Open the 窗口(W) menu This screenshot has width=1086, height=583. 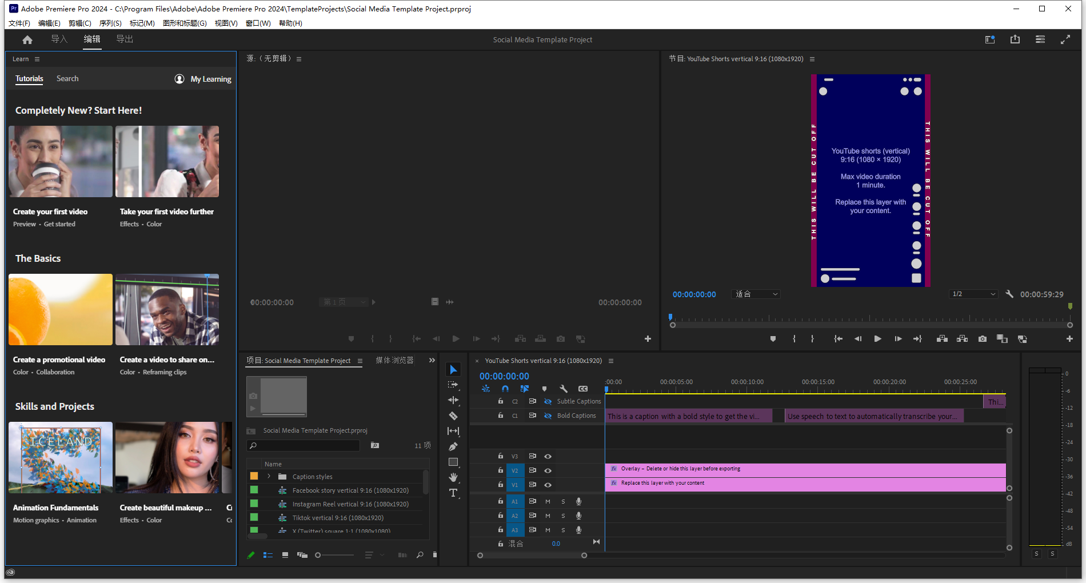click(x=258, y=23)
